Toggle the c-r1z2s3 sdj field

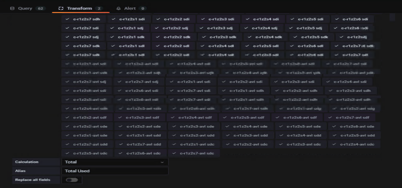pyautogui.click(x=217, y=28)
